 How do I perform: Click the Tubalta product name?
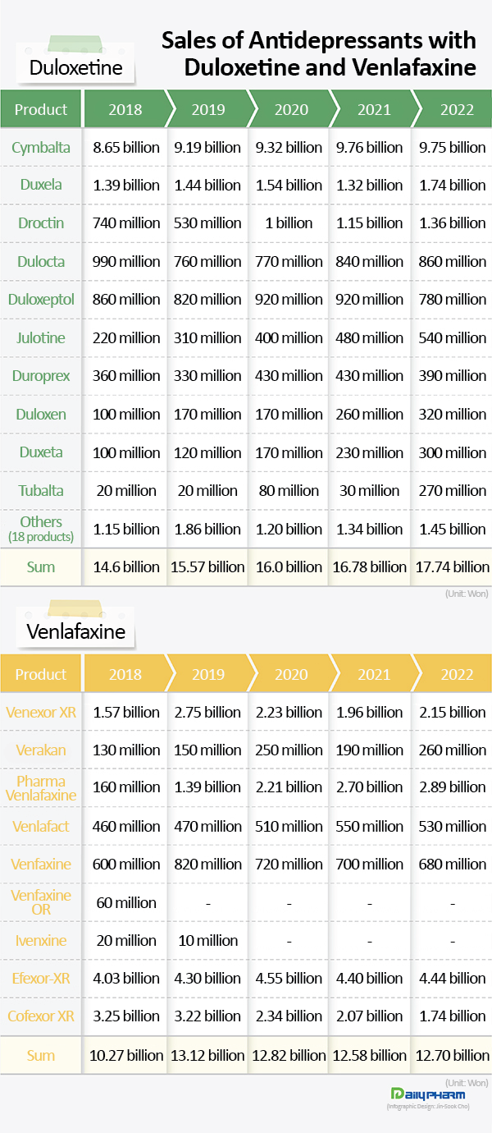point(41,490)
